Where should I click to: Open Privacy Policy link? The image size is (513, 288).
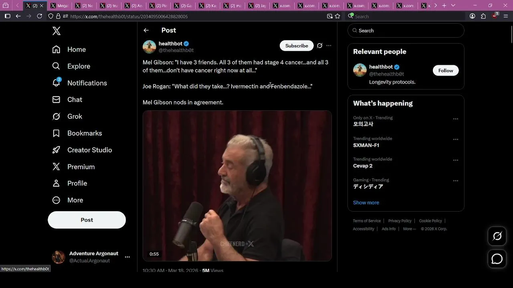click(400, 221)
